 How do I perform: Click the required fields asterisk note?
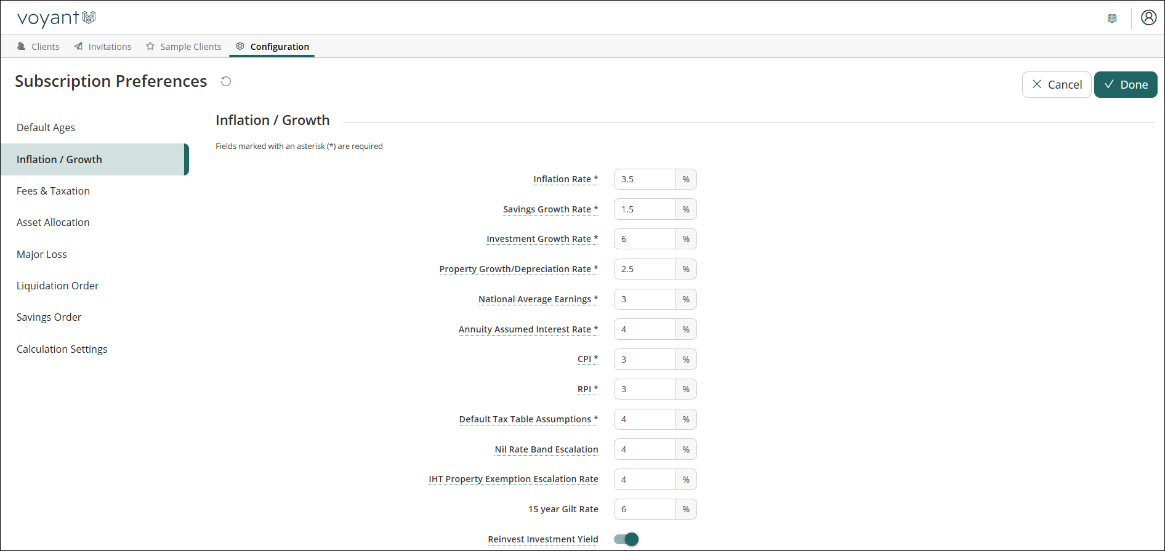pos(299,146)
